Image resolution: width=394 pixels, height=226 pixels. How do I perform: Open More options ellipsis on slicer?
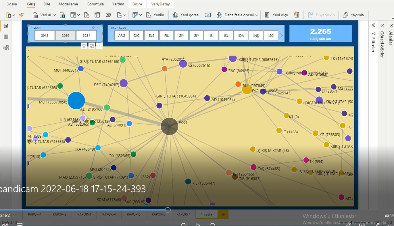click(x=99, y=46)
